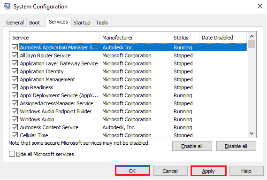Go to the General tab

pos(15,23)
